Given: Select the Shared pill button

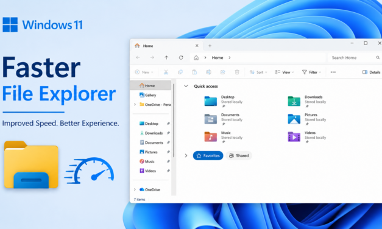Looking at the screenshot, I should 239,155.
